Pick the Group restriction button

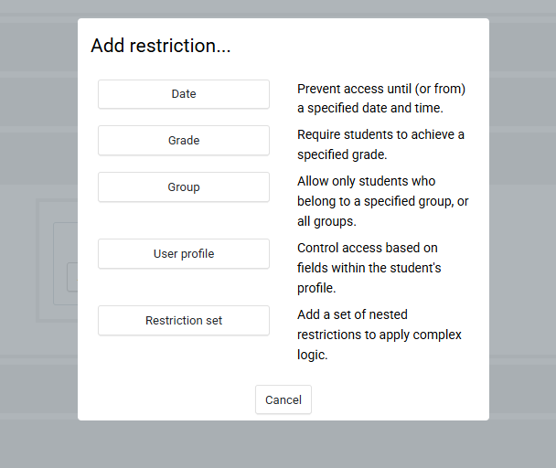[x=184, y=187]
